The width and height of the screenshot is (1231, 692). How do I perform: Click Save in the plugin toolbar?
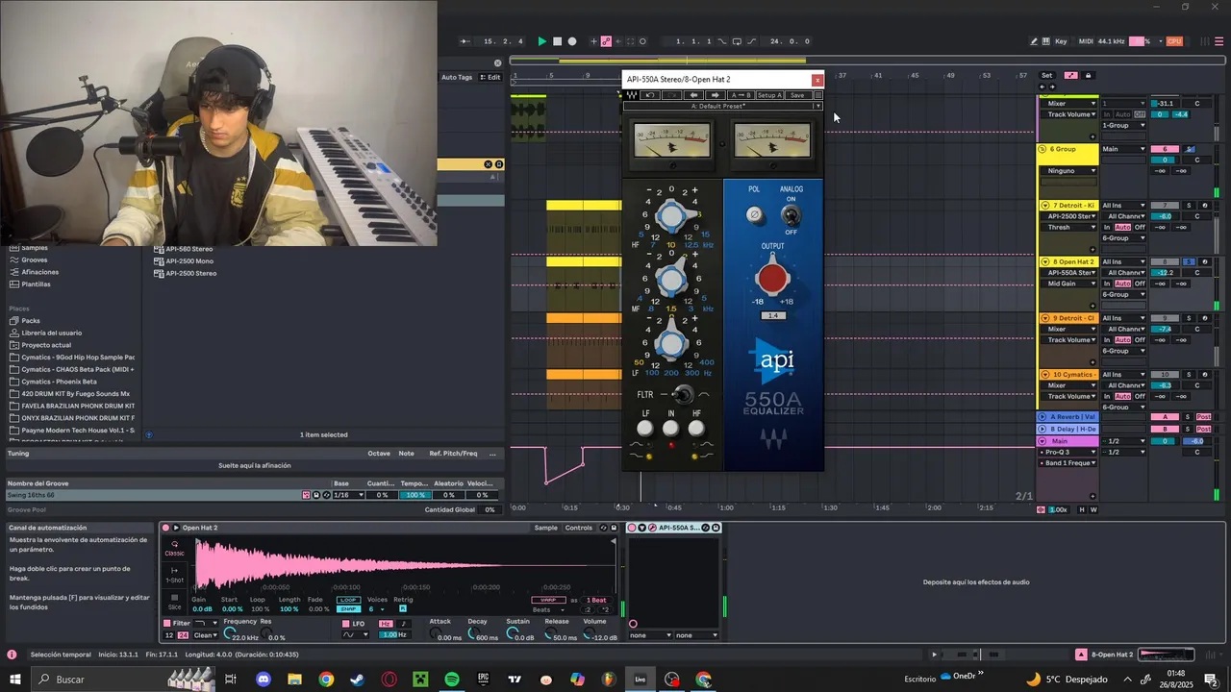point(797,95)
